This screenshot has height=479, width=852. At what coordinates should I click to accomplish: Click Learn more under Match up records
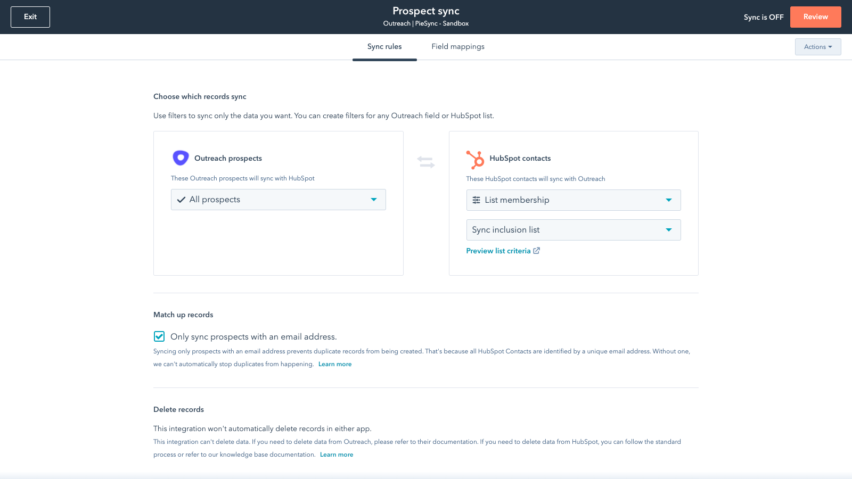point(335,364)
